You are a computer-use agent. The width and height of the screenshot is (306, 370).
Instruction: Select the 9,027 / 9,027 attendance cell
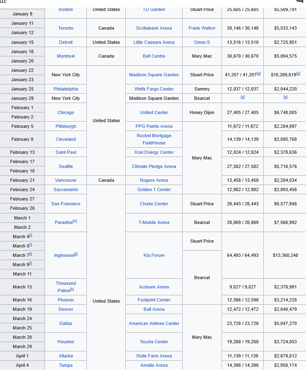(x=243, y=287)
